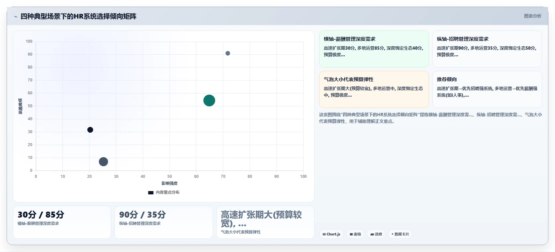555x252 pixels.
Task: Select the teal bubble in the chart
Action: pos(209,100)
